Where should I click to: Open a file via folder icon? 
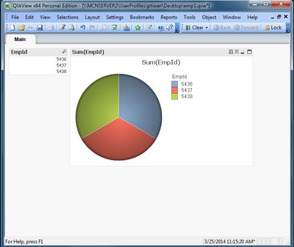[22, 28]
